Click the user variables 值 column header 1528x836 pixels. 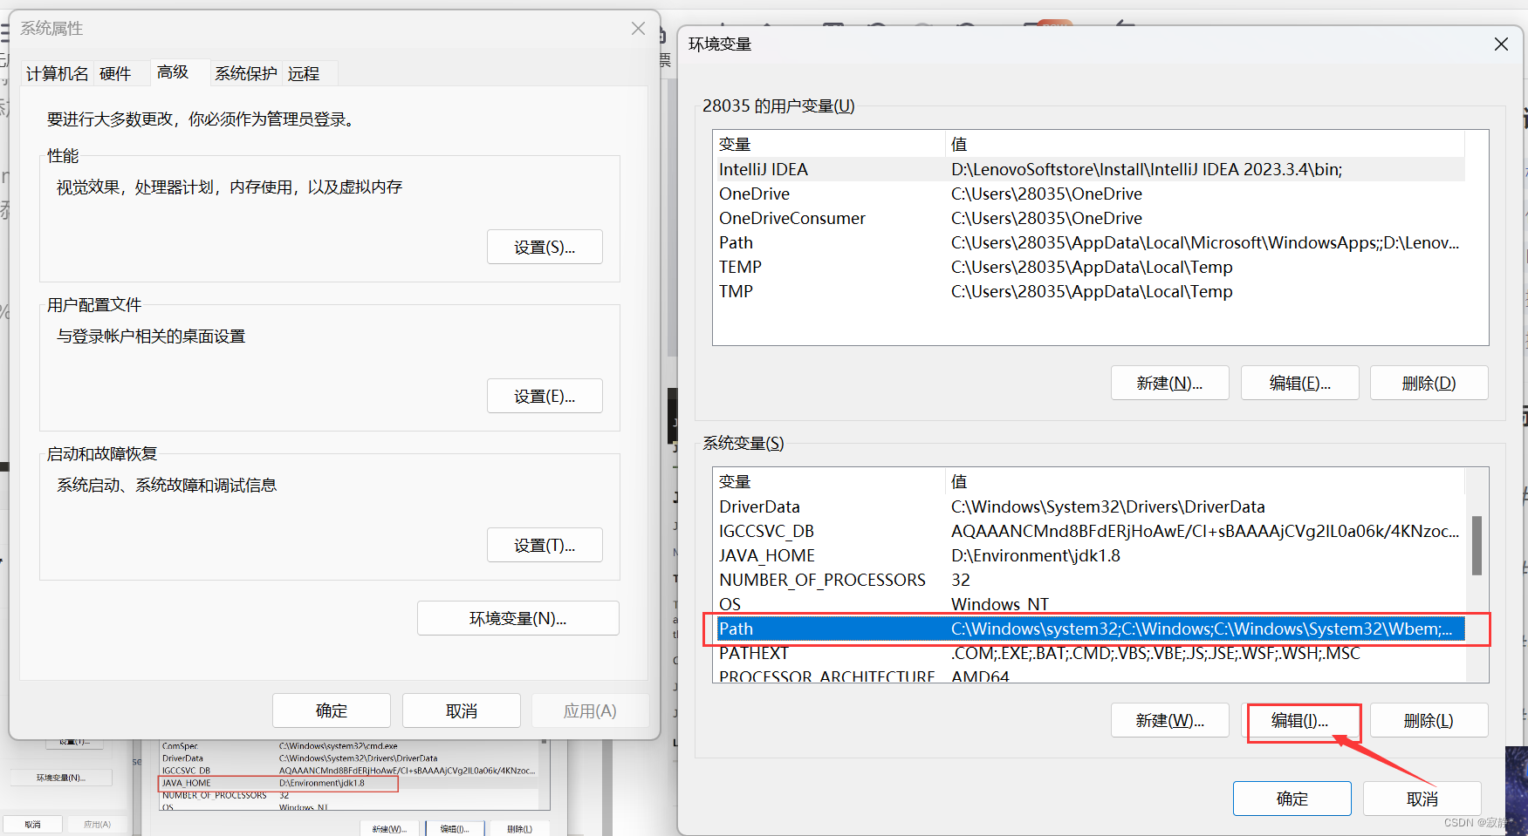pos(1206,144)
